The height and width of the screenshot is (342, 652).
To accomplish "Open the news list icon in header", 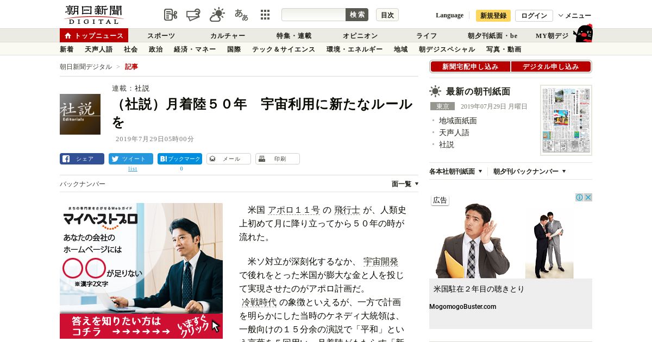I will (171, 15).
